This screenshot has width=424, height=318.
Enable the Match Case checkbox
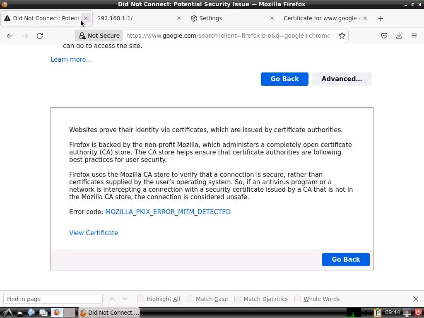190,299
